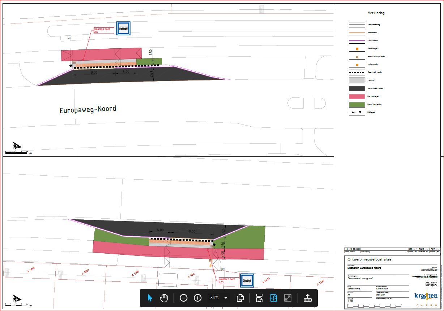The width and height of the screenshot is (444, 311).
Task: Zoom out with the minus button
Action: pyautogui.click(x=184, y=298)
